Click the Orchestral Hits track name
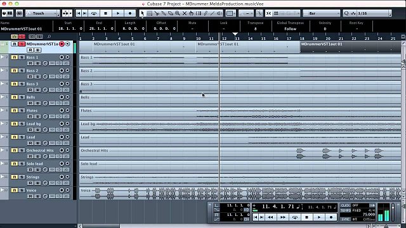The image size is (406, 228). point(40,151)
